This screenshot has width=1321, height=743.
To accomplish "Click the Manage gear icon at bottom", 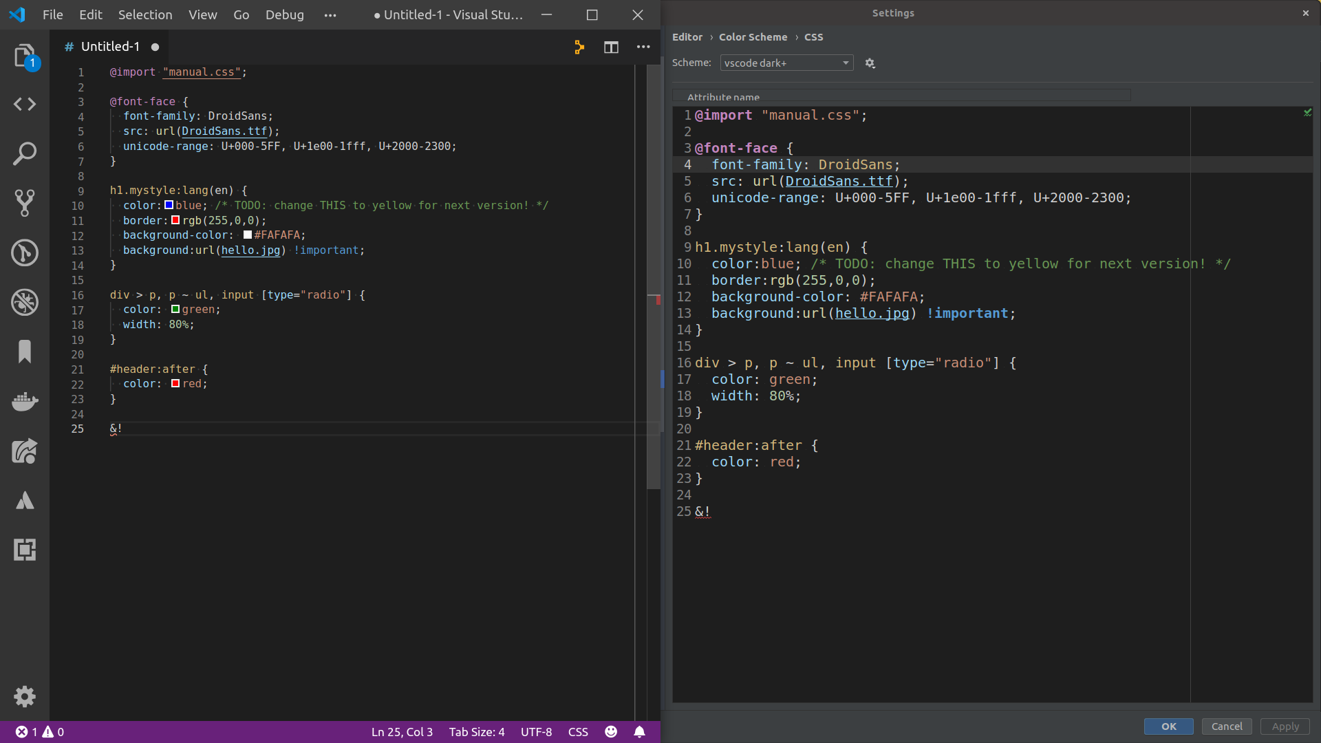I will (25, 697).
